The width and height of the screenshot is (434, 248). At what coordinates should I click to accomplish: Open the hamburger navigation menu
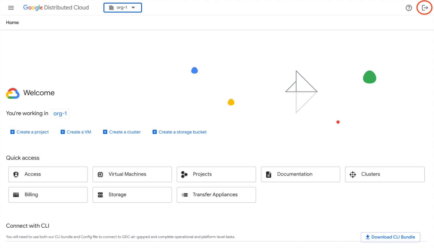pos(11,8)
